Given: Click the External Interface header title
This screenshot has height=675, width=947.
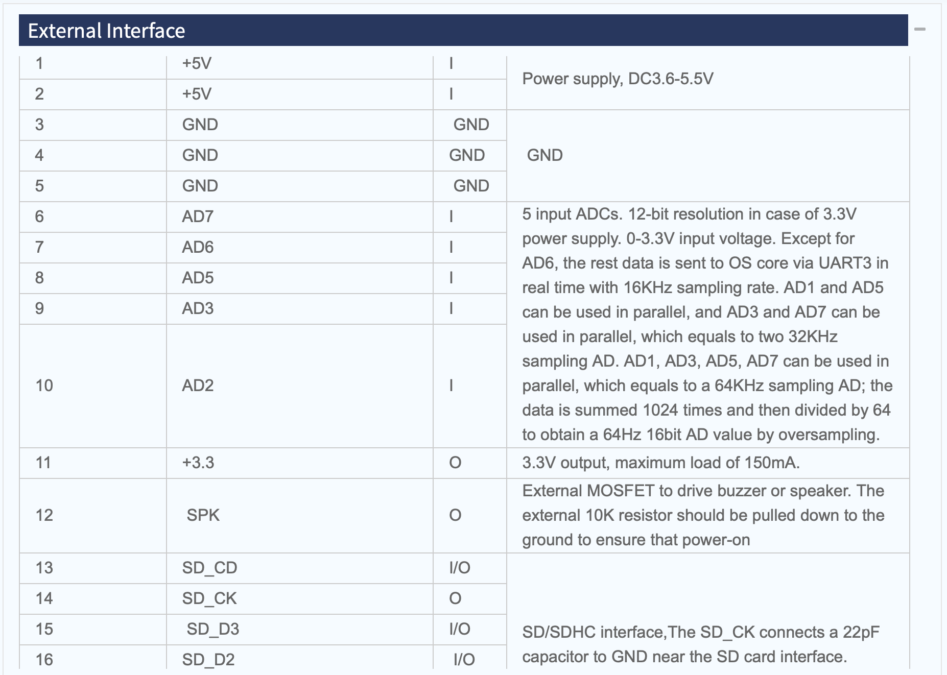Looking at the screenshot, I should click(106, 31).
